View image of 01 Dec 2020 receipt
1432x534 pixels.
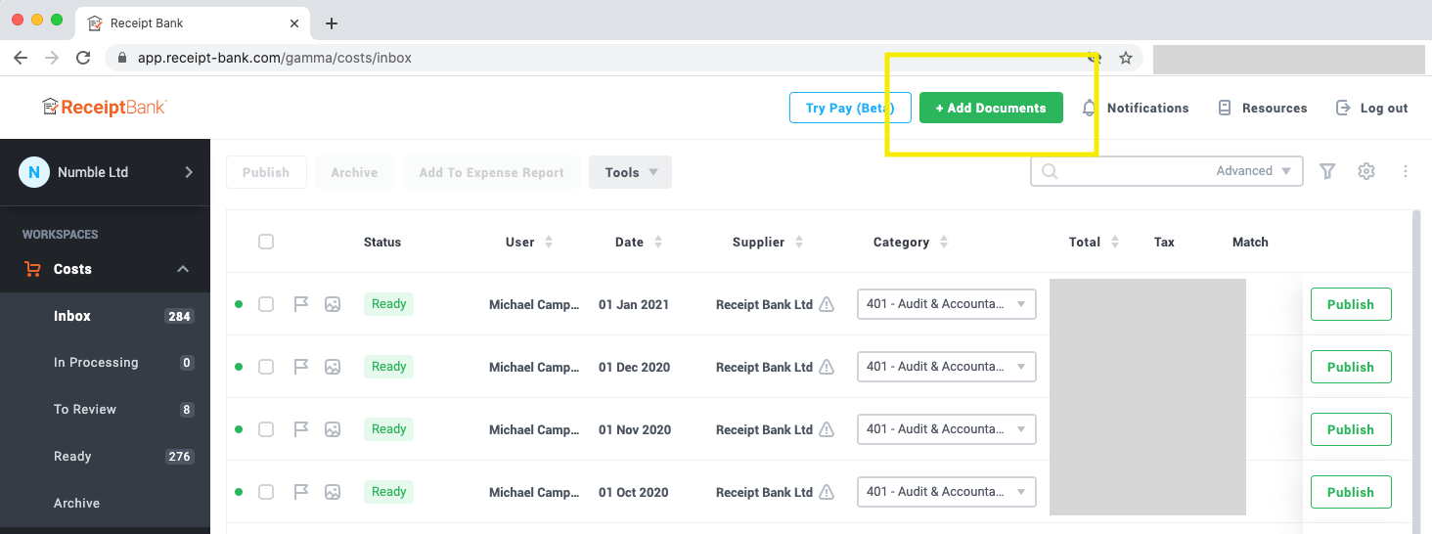click(x=333, y=367)
